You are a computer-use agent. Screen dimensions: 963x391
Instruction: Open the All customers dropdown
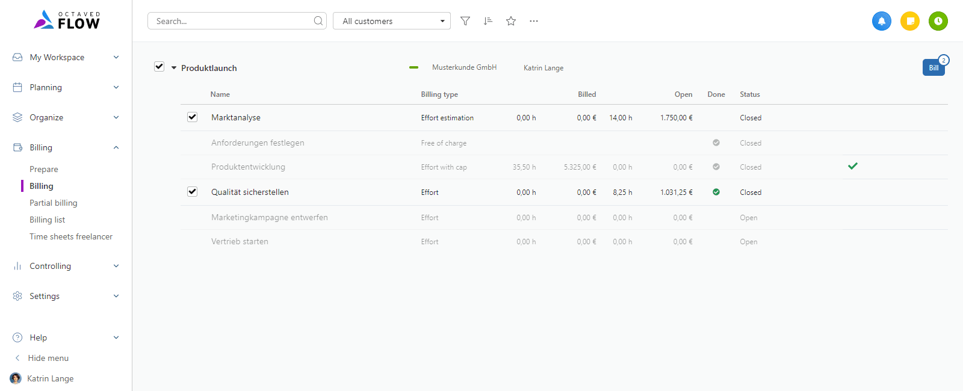391,21
